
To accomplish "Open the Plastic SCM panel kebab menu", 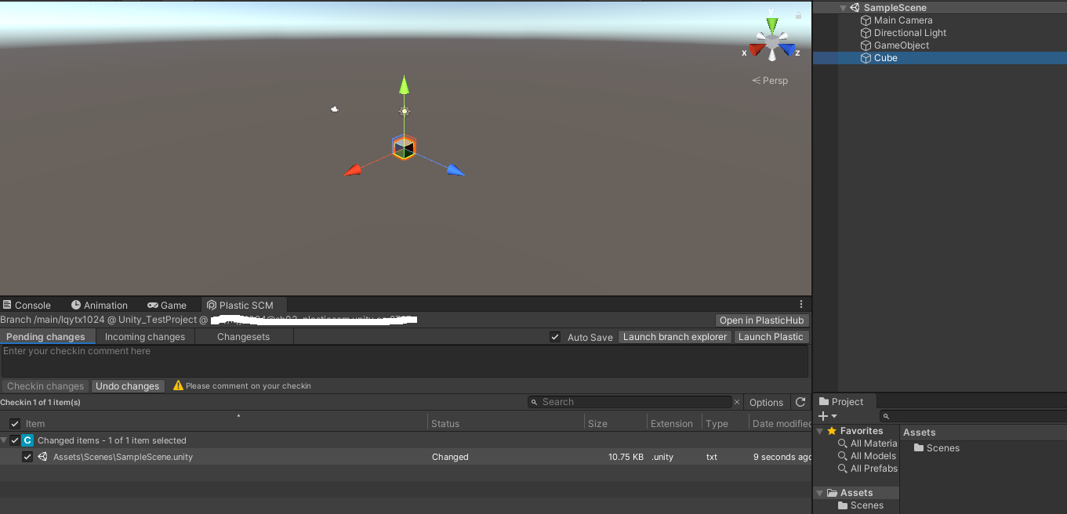I will [x=800, y=304].
